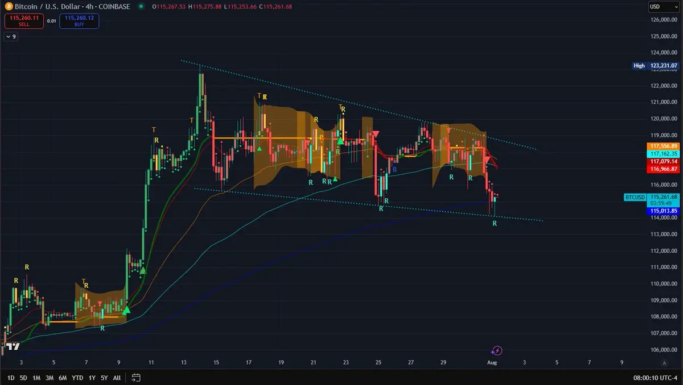Click the quantity value 0.01 between buttons

tap(51, 21)
